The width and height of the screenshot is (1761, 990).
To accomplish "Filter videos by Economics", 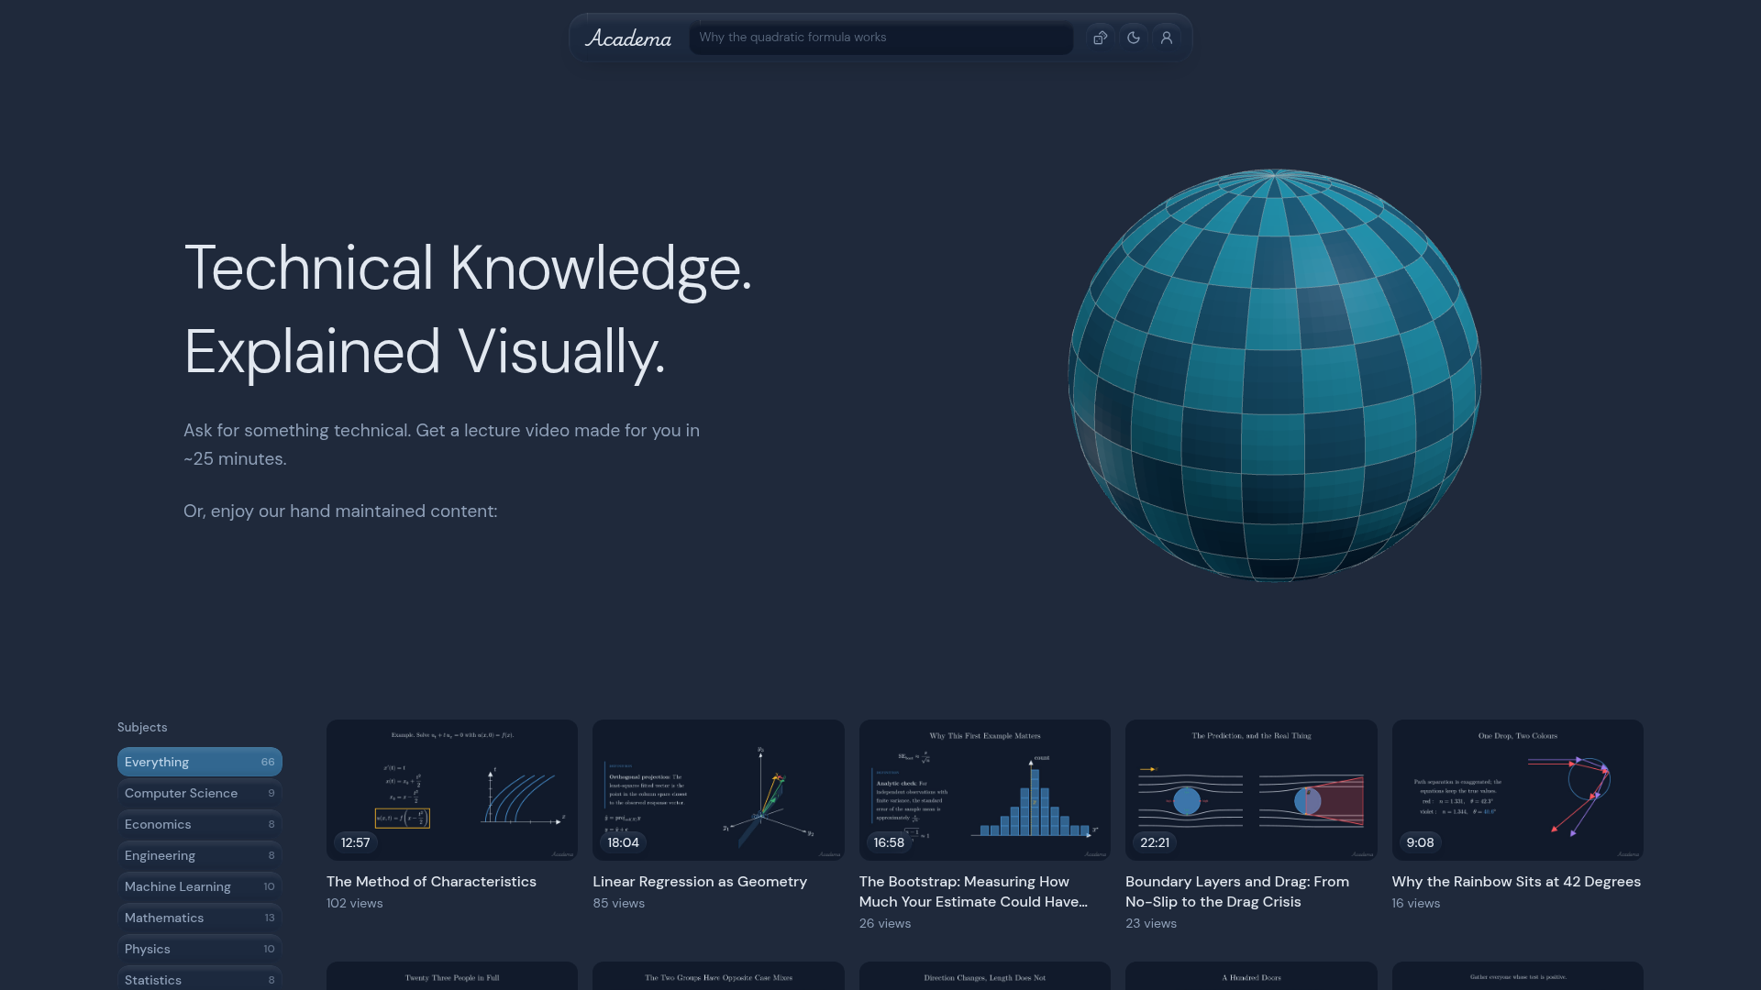I will pyautogui.click(x=200, y=824).
